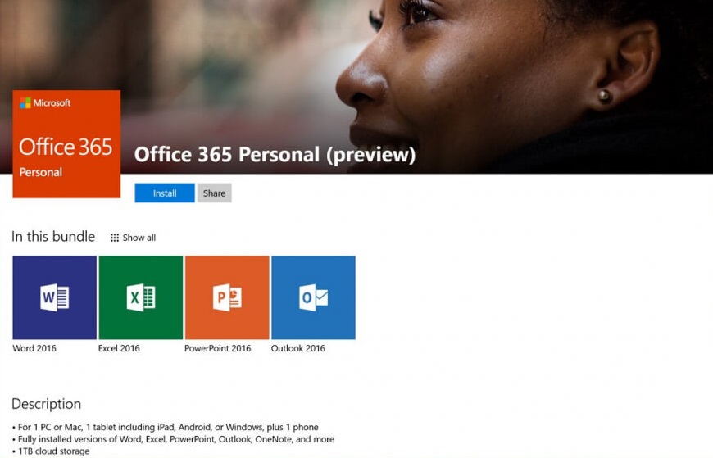This screenshot has width=713, height=458.
Task: Select the PowerPoint 2016 tile
Action: (227, 297)
